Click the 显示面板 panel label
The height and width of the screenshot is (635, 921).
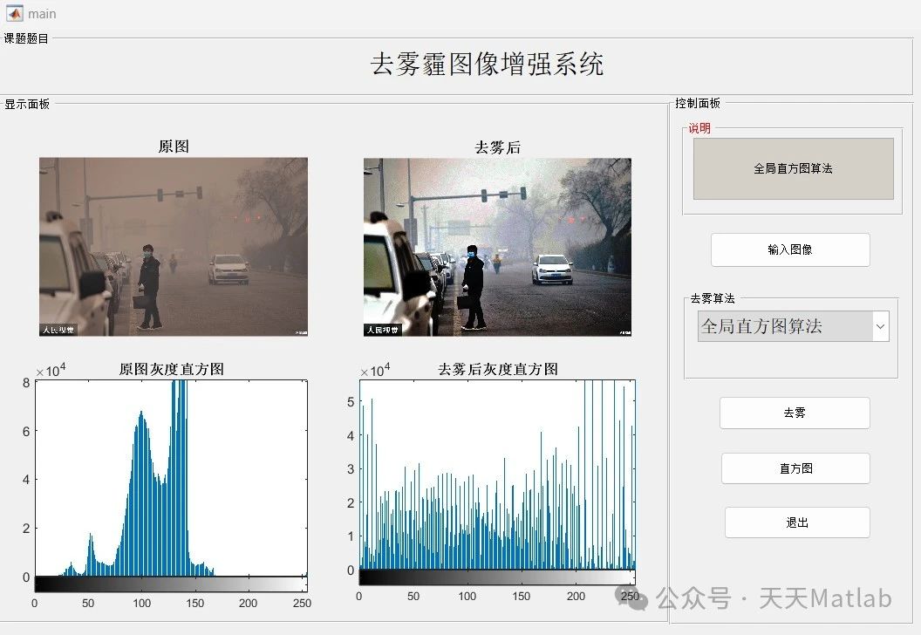click(27, 104)
